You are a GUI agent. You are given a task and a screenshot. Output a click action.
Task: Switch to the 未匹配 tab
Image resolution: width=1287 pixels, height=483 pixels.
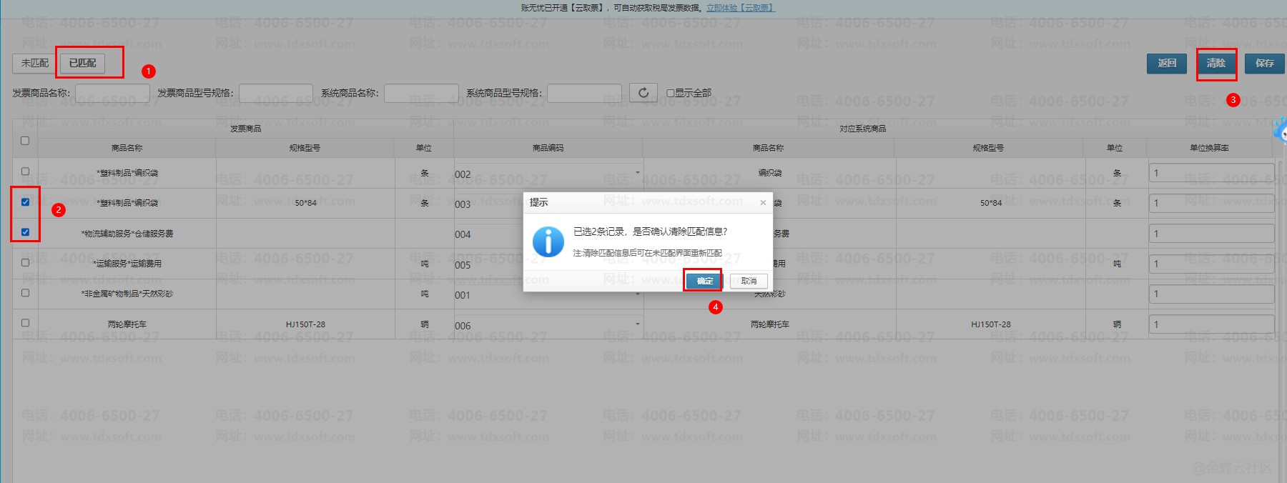pyautogui.click(x=34, y=64)
